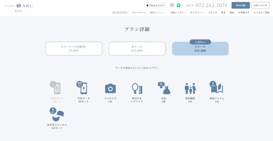Open the スタジオ menu item
The image size is (273, 141).
213,12
